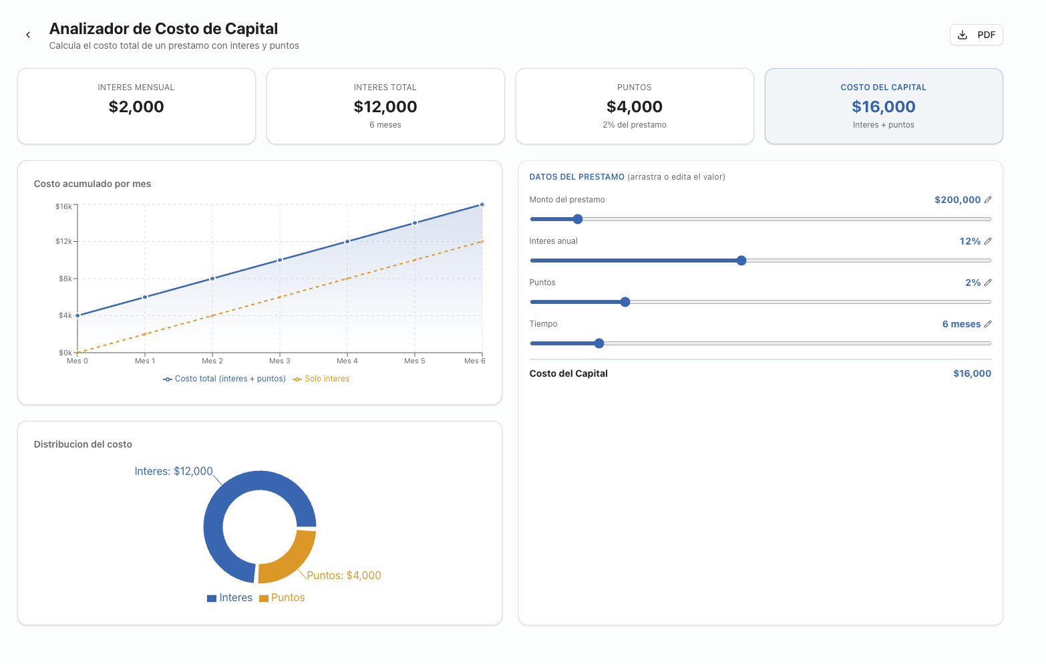Click the Tiempo slider handle
The image size is (1046, 664).
click(599, 343)
